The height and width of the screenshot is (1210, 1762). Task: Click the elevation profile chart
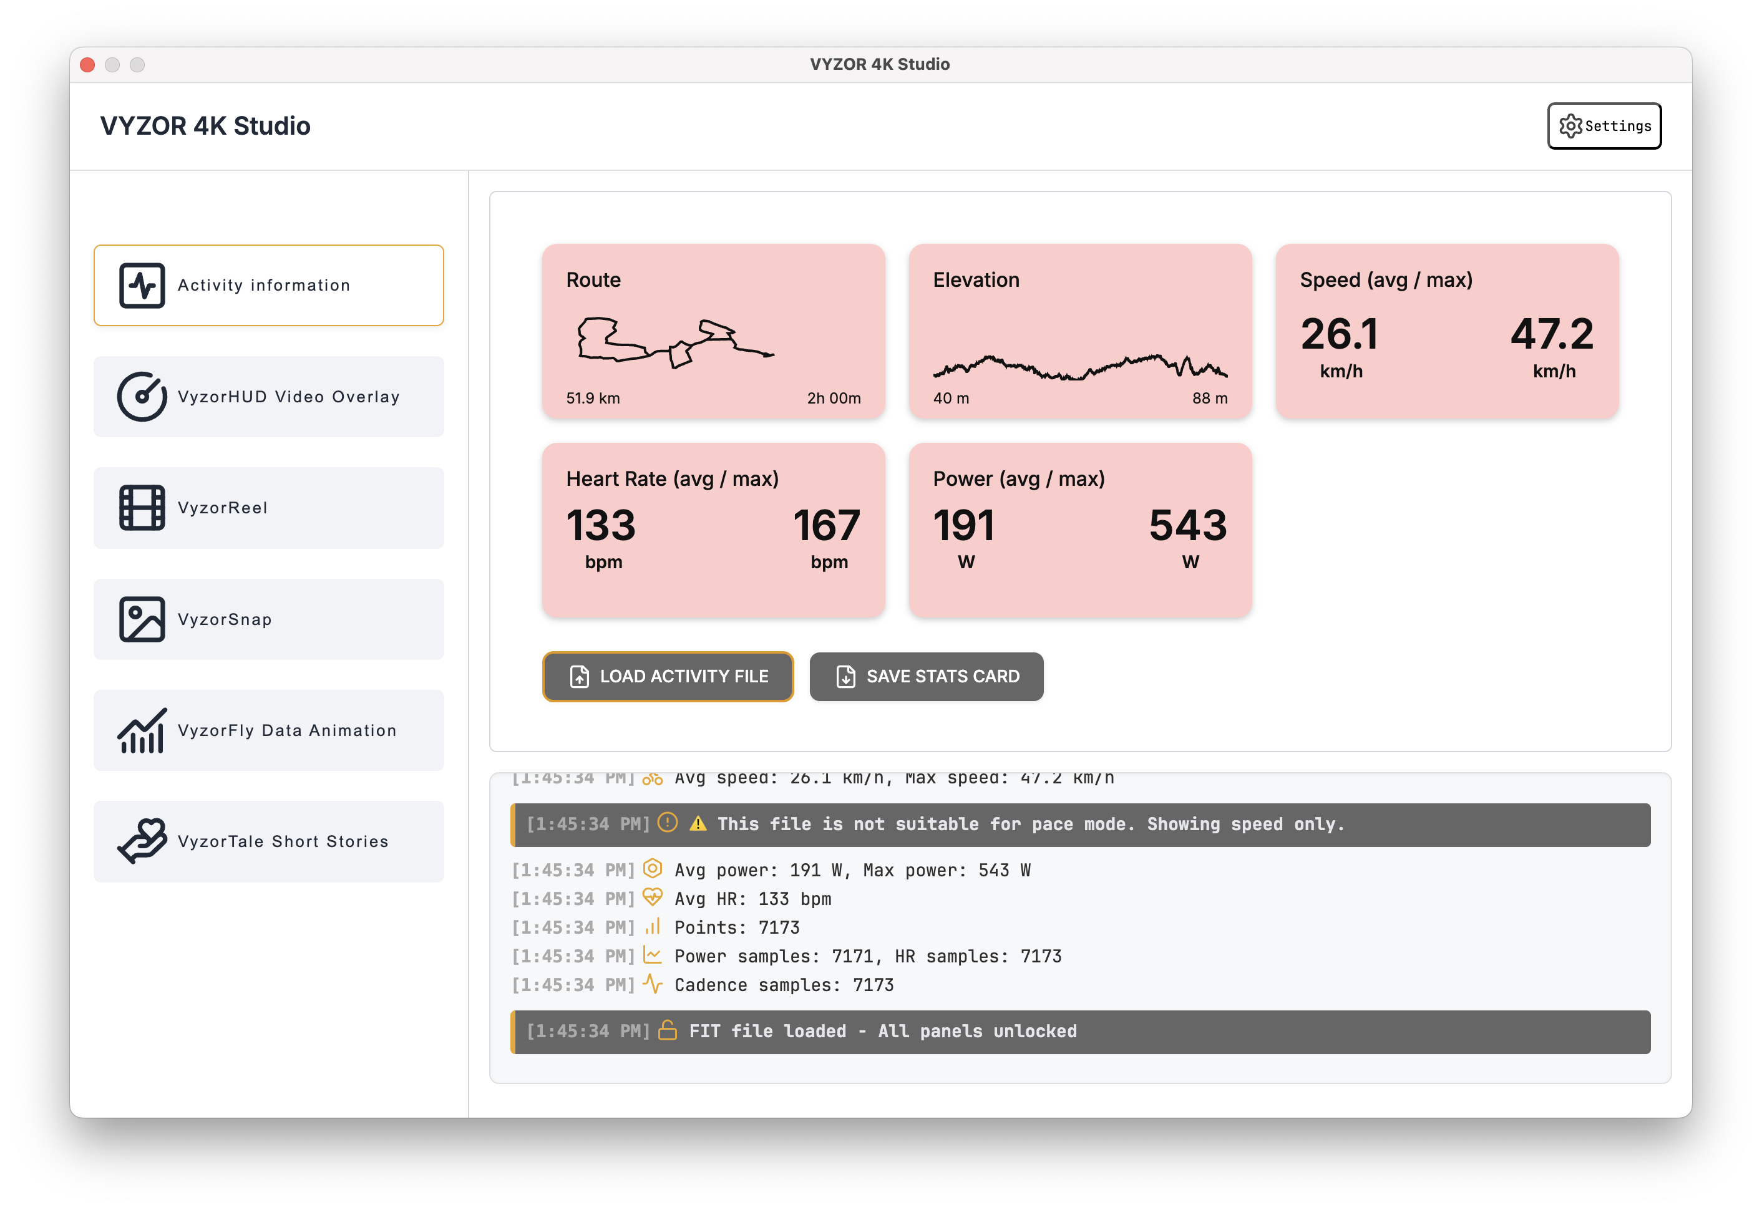coord(1080,367)
